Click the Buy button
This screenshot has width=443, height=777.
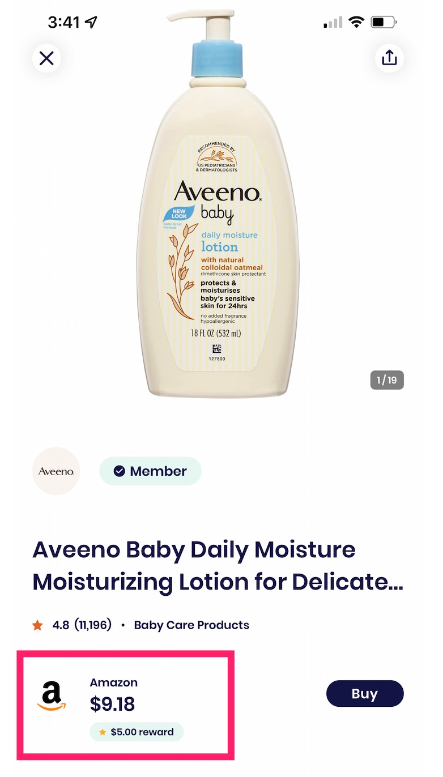(x=365, y=694)
